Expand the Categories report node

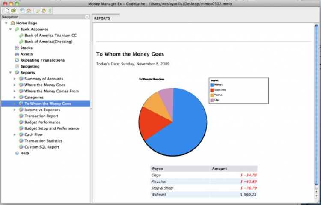click(x=15, y=97)
